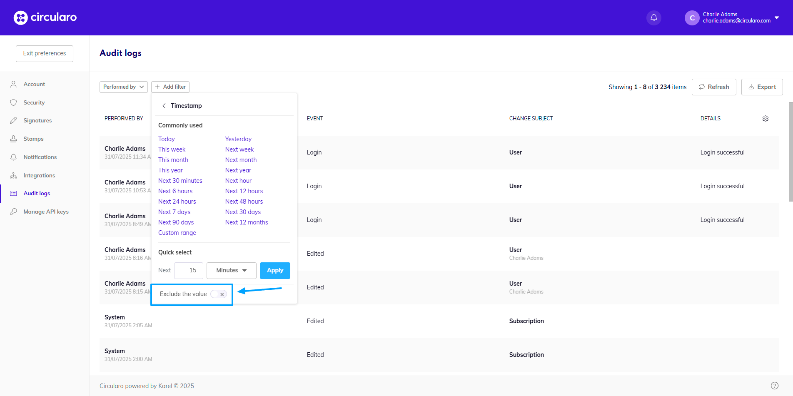Click the Manage API keys key icon
The width and height of the screenshot is (793, 396).
point(14,212)
